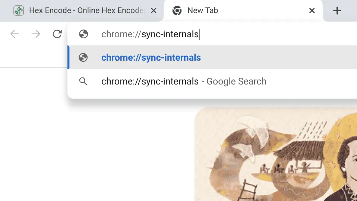This screenshot has width=357, height=201.
Task: Click inside the address bar text
Action: 150,34
